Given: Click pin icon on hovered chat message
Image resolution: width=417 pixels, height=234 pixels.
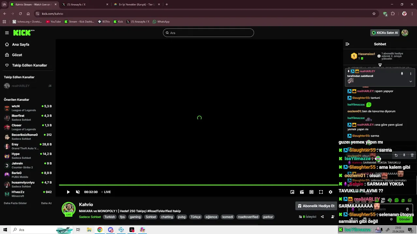Looking at the screenshot, I should point(404,155).
